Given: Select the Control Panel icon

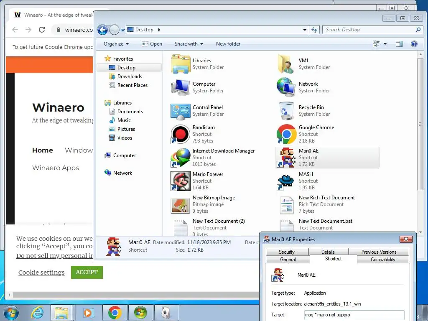Looking at the screenshot, I should 181,111.
